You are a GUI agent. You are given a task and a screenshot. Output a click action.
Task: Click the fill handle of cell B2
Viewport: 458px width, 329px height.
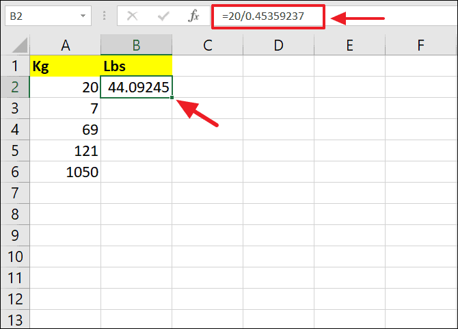[172, 98]
